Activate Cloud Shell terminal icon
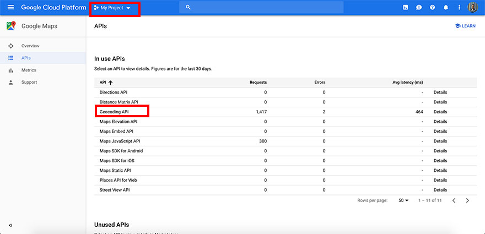This screenshot has width=485, height=234. pos(406,8)
